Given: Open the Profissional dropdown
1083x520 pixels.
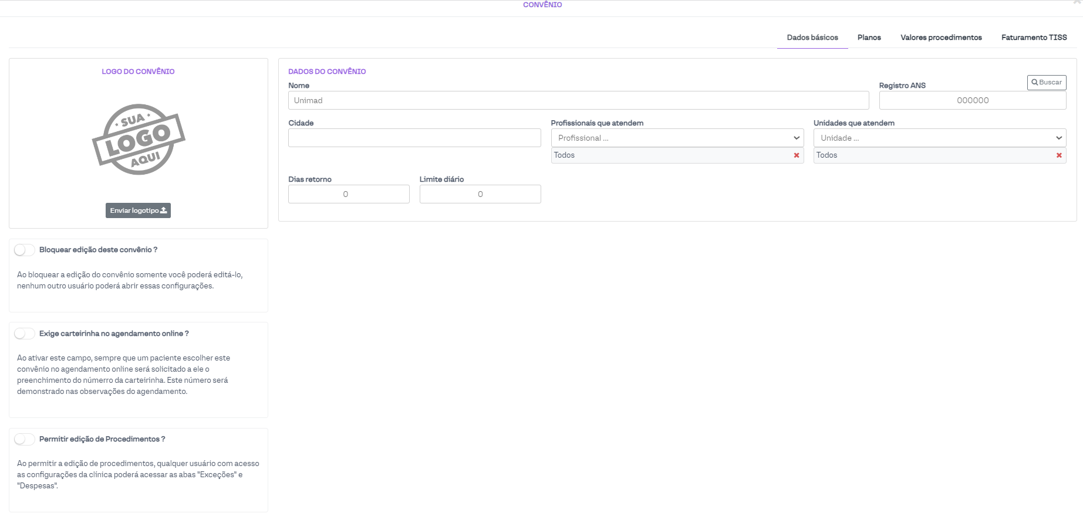Looking at the screenshot, I should tap(677, 138).
